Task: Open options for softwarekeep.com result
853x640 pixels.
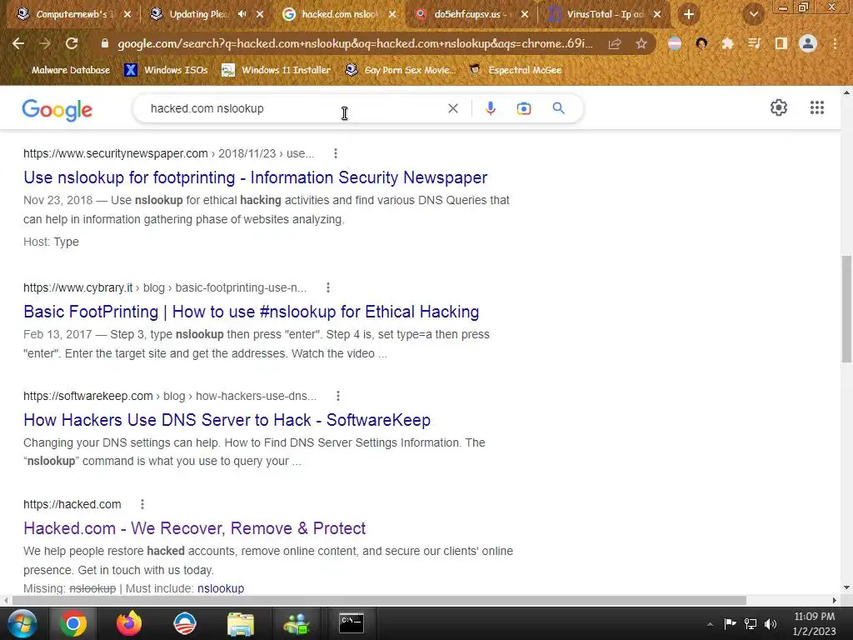Action: (338, 396)
